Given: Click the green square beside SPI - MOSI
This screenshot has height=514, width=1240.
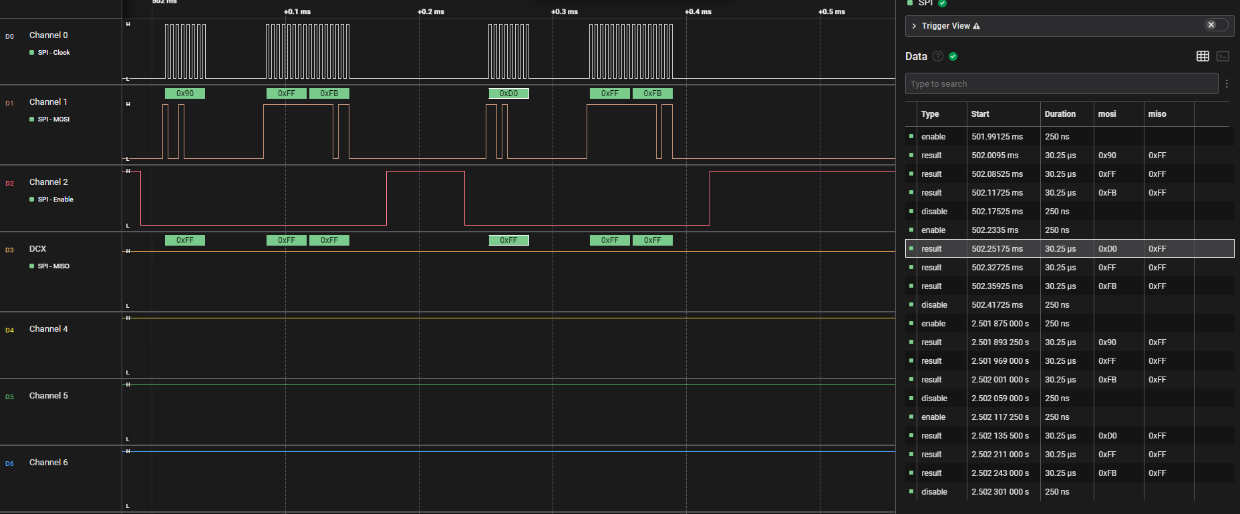Looking at the screenshot, I should (31, 119).
